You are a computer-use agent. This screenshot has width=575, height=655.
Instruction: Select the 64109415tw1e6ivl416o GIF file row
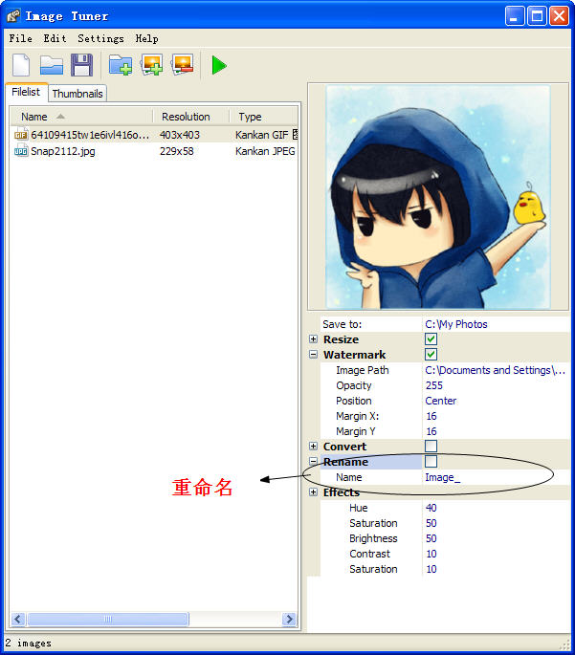154,135
